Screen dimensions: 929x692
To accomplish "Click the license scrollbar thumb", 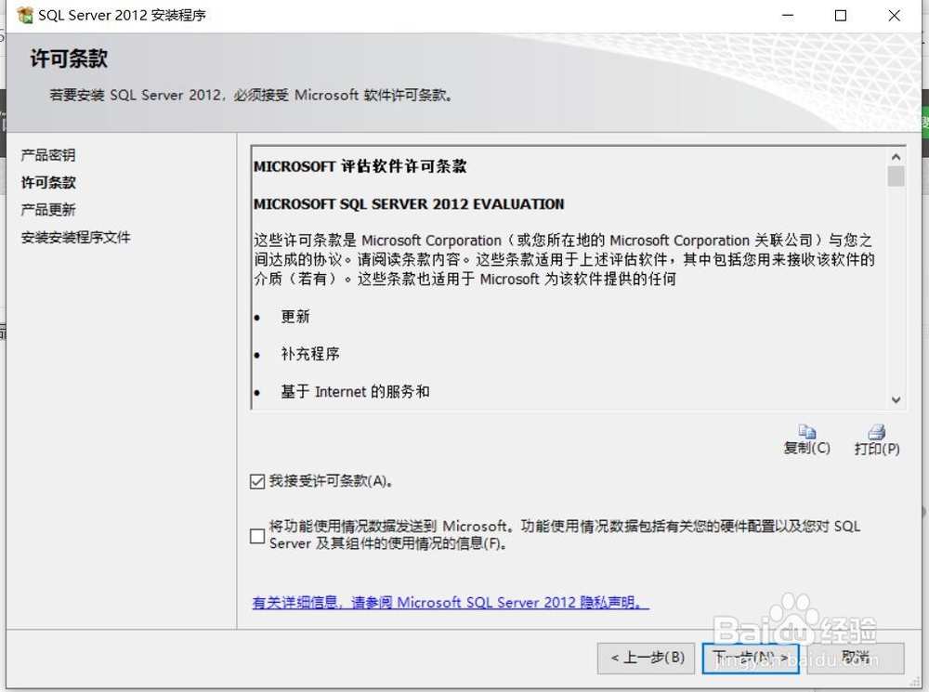I will pyautogui.click(x=896, y=176).
